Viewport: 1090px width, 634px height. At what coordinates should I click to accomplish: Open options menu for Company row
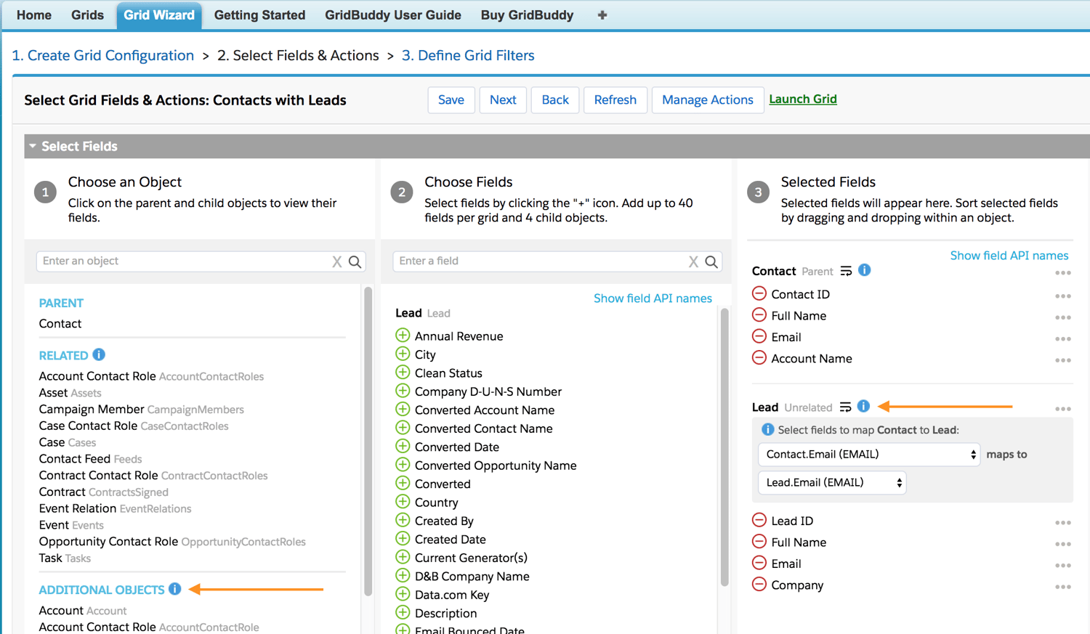pos(1063,587)
